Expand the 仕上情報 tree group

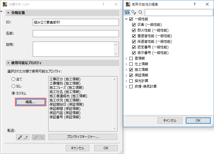[126, 64]
